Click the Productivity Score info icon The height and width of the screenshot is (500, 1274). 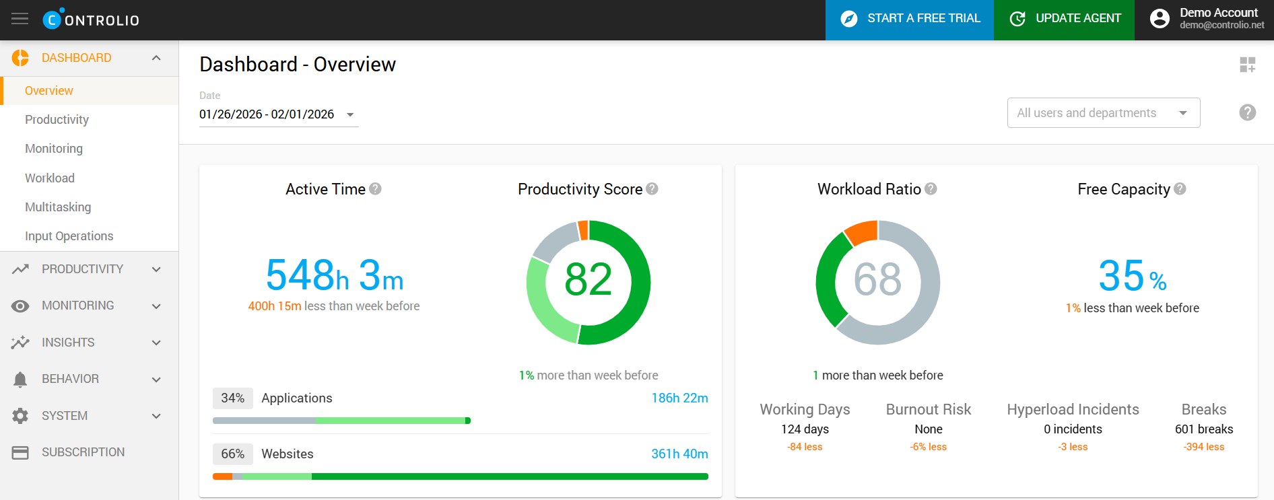tap(652, 189)
